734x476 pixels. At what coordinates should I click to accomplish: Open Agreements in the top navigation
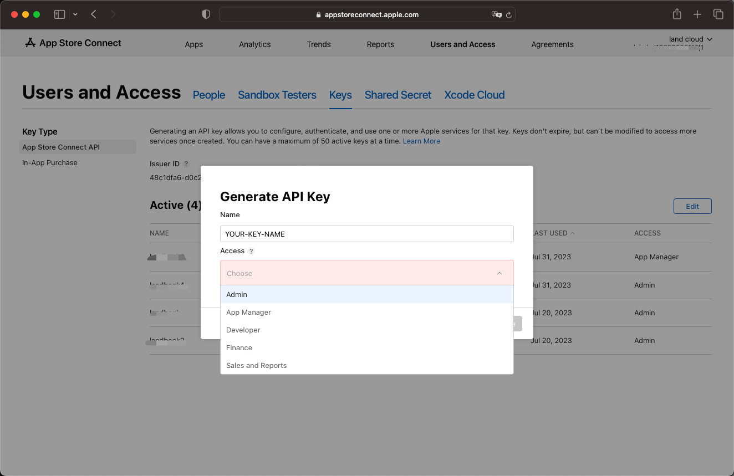click(552, 44)
